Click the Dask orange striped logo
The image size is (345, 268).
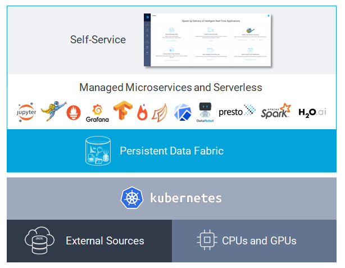tap(160, 113)
